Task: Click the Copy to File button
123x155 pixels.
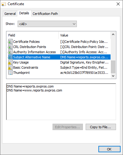Action: [101, 127]
